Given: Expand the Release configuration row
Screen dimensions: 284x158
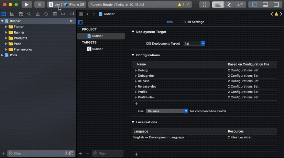Looking at the screenshot, I should pos(136,81).
